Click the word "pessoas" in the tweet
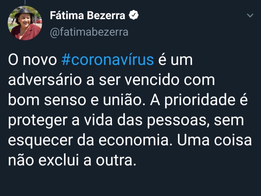 [176, 120]
